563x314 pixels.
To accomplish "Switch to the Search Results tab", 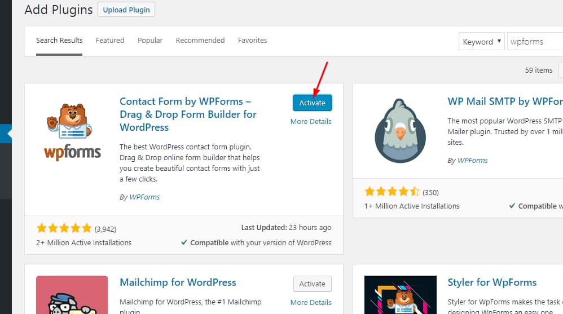I will [59, 41].
